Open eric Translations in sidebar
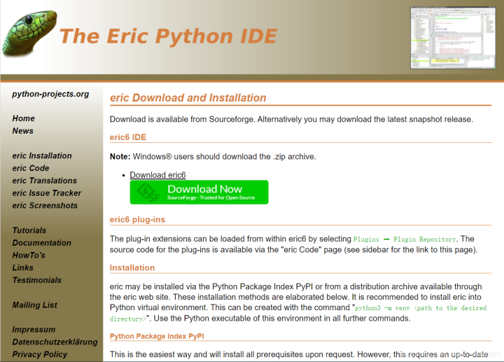 tap(45, 181)
